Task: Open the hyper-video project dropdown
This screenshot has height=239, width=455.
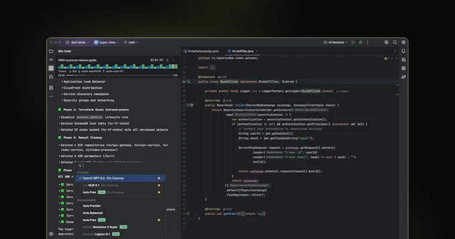Action: point(106,43)
